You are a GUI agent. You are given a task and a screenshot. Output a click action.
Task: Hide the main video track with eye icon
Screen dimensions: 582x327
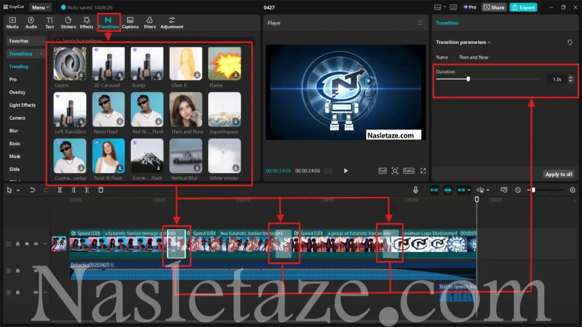click(27, 244)
